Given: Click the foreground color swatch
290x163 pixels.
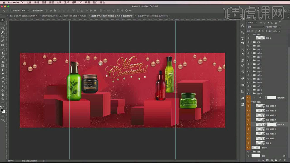Looking at the screenshot, I should point(2,110).
